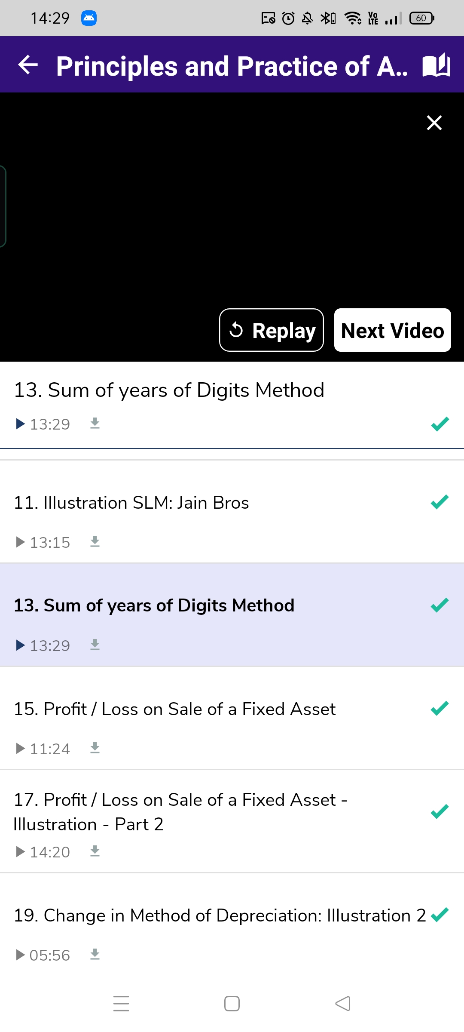Download Illustration SLM: Jain Bros lesson

coord(95,542)
